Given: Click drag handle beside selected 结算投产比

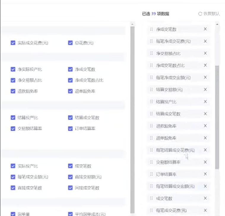Looking at the screenshot, I should pos(151,102).
